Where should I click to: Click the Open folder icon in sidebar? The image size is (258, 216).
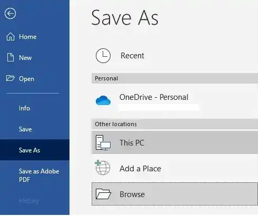(x=11, y=78)
